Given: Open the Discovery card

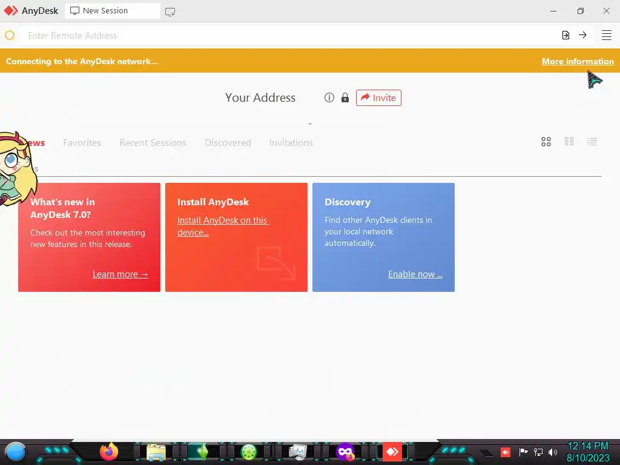Looking at the screenshot, I should coord(383,237).
